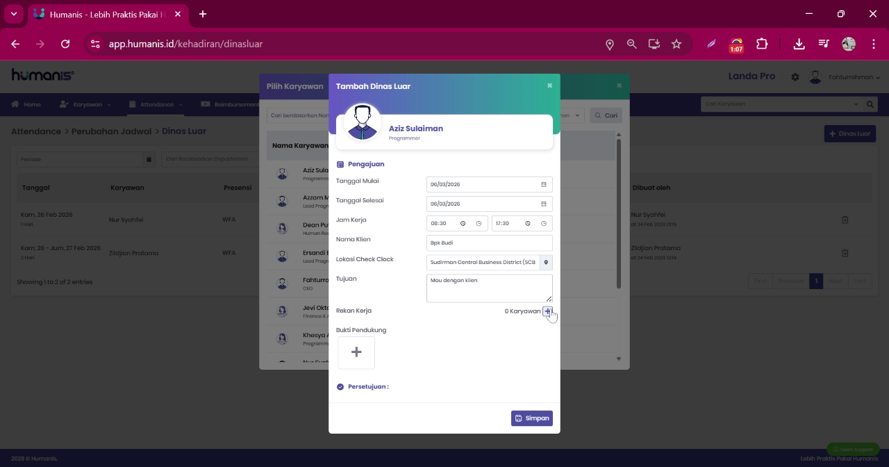Viewport: 889px width, 467px height.
Task: Delete the Nur Syahfei dinas luar entry
Action: tap(845, 220)
